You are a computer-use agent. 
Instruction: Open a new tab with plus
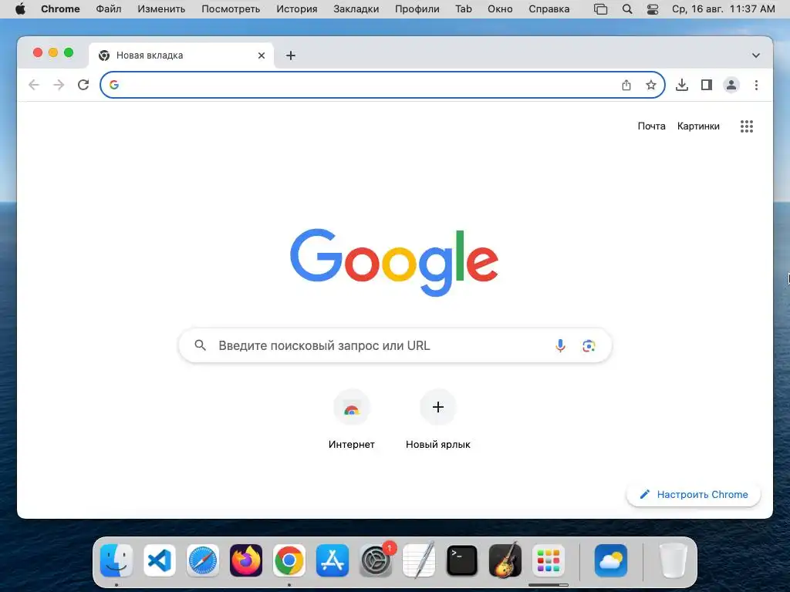(x=291, y=55)
